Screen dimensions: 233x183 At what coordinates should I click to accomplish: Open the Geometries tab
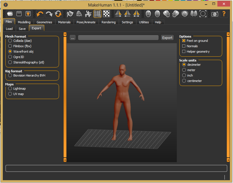point(44,22)
